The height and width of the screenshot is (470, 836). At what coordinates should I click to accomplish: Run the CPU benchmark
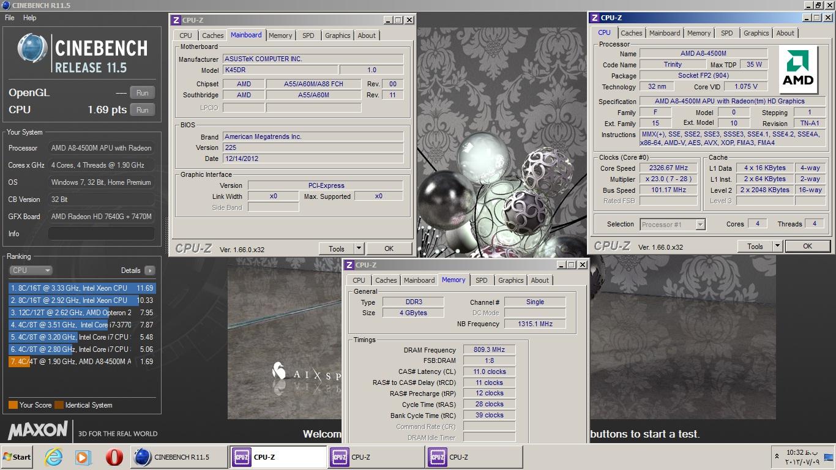[x=142, y=110]
